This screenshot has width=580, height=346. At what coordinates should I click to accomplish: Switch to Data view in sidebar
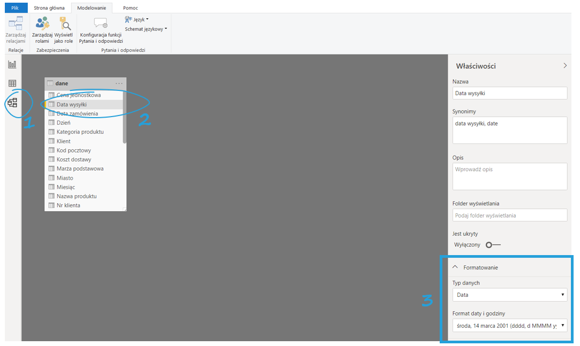(x=12, y=83)
